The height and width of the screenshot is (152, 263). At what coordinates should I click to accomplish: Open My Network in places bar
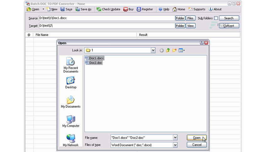(71, 140)
